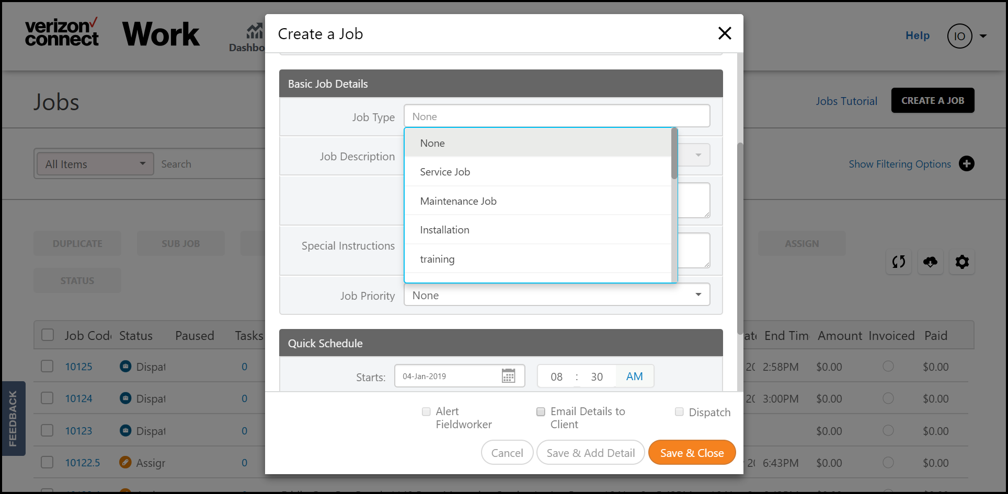This screenshot has height=494, width=1008.
Task: Toggle the AM/PM selector
Action: click(x=634, y=376)
